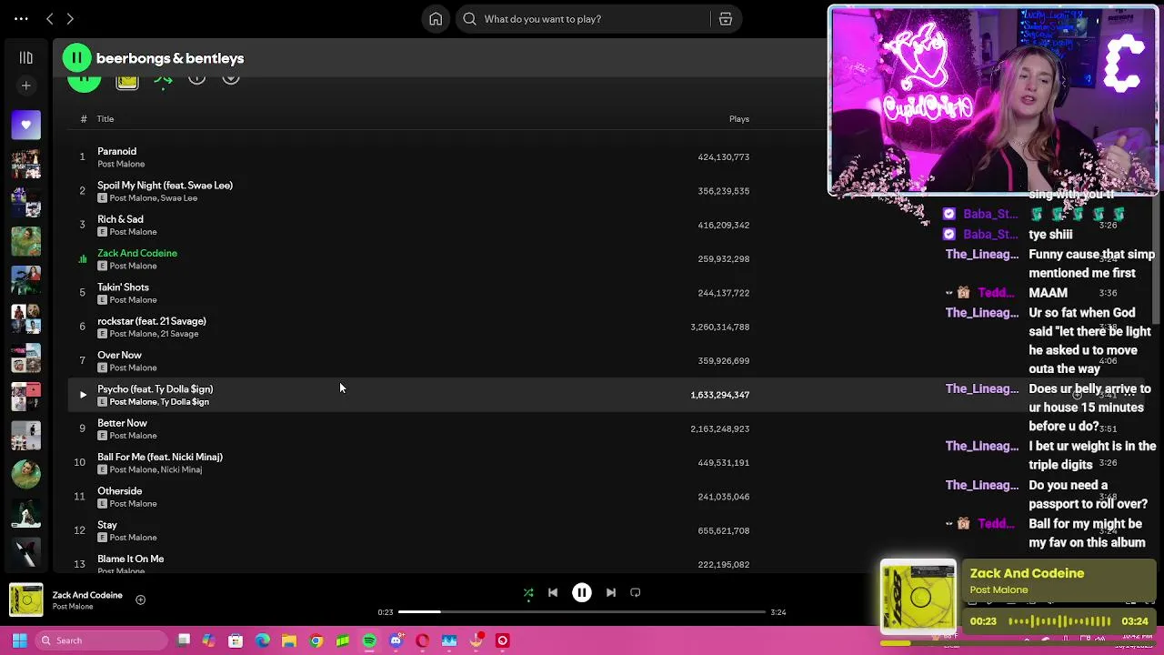Click the 3,260,314,788 play count
This screenshot has width=1164, height=655.
coord(719,327)
